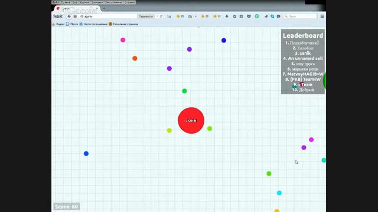Open the Часто посещаемые bookmark folder
The width and height of the screenshot is (378, 212).
(x=93, y=24)
